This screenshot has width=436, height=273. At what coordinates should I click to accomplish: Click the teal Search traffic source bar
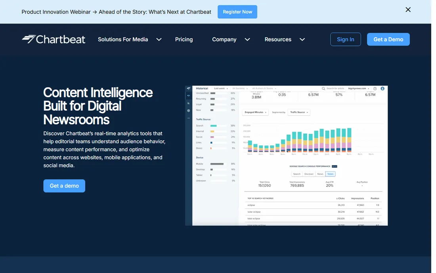tap(214, 126)
